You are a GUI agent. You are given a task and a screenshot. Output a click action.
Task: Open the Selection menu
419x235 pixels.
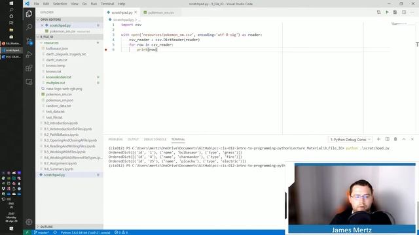pyautogui.click(x=60, y=4)
